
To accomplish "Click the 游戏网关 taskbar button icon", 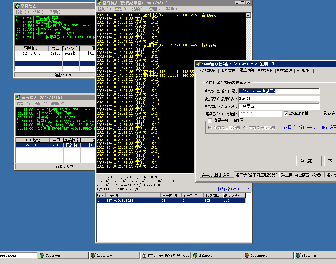I will coord(144,255).
